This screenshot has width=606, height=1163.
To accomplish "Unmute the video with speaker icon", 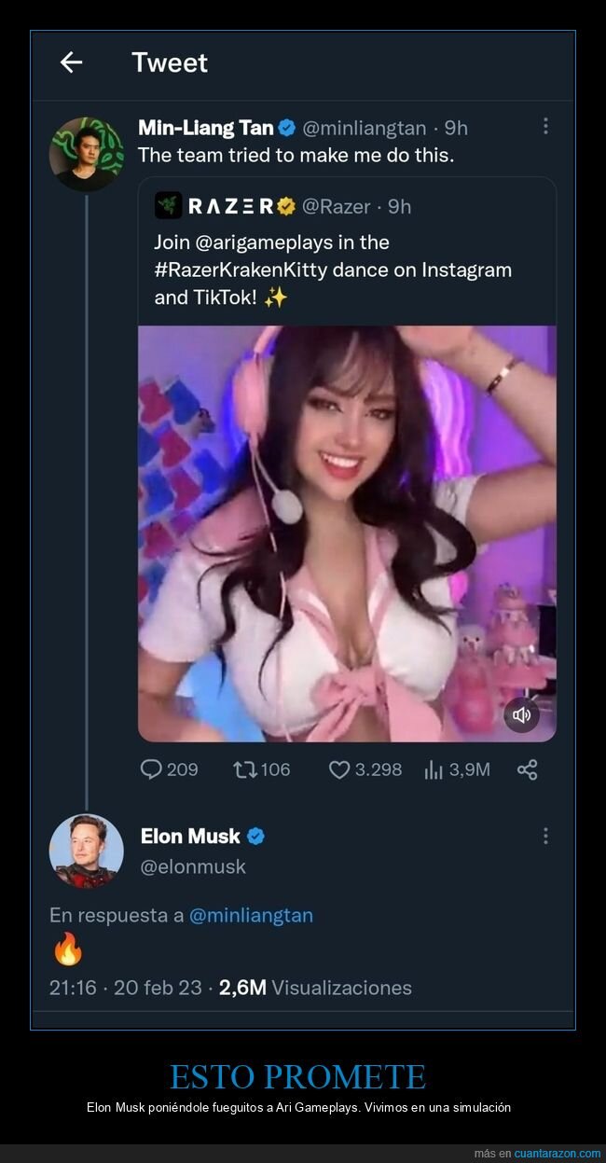I will [521, 715].
